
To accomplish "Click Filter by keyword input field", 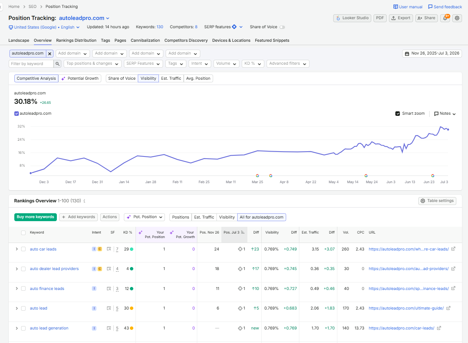I will click(x=31, y=64).
